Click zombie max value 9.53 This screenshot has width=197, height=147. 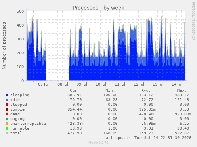click(184, 109)
